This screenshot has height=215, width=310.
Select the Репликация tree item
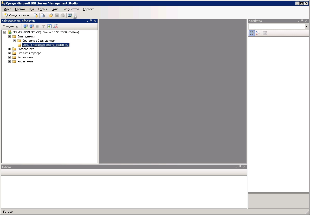tap(25, 57)
